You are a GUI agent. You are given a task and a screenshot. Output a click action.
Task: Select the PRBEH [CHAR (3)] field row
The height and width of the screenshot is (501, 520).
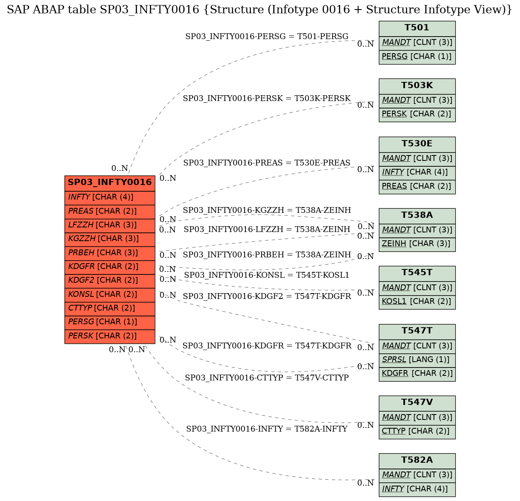click(x=110, y=253)
